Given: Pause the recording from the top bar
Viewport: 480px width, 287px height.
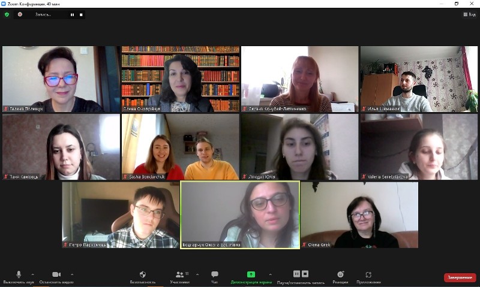Looking at the screenshot, I should [x=72, y=14].
